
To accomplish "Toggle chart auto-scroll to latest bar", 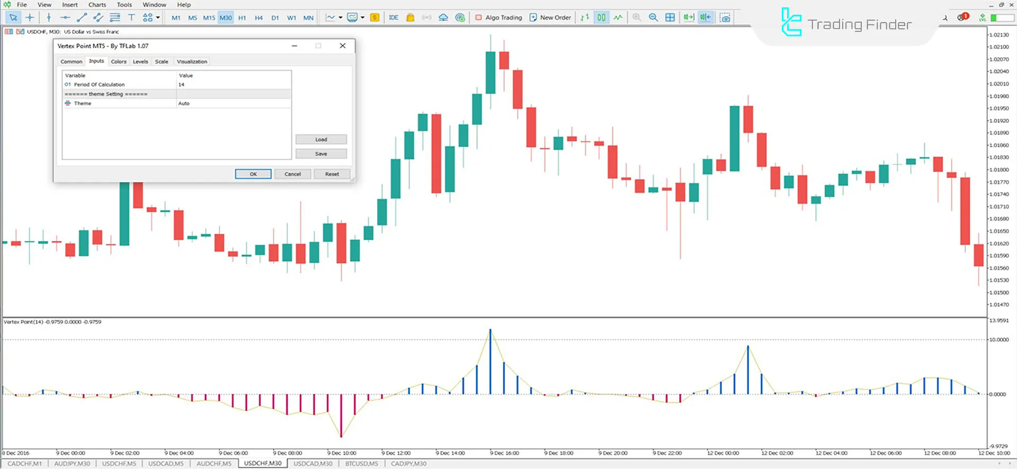I will [688, 17].
